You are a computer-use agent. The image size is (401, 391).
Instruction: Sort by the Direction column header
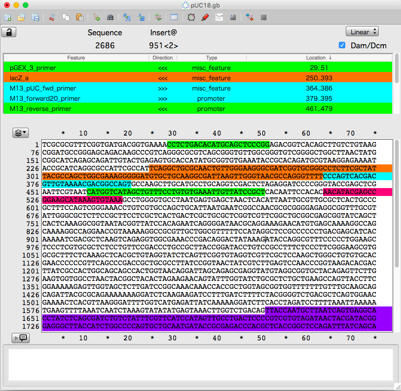(x=162, y=58)
